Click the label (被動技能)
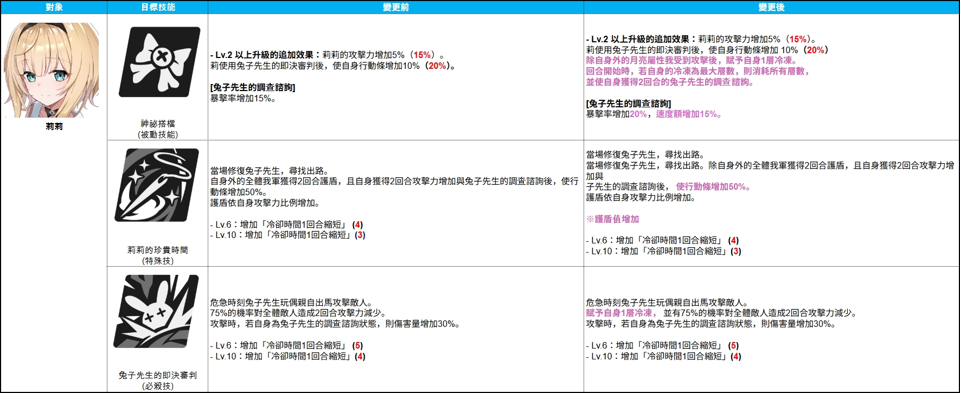This screenshot has width=960, height=393. click(158, 134)
